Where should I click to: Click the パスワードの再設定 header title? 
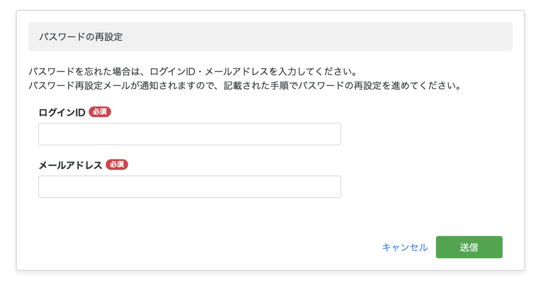coord(81,37)
